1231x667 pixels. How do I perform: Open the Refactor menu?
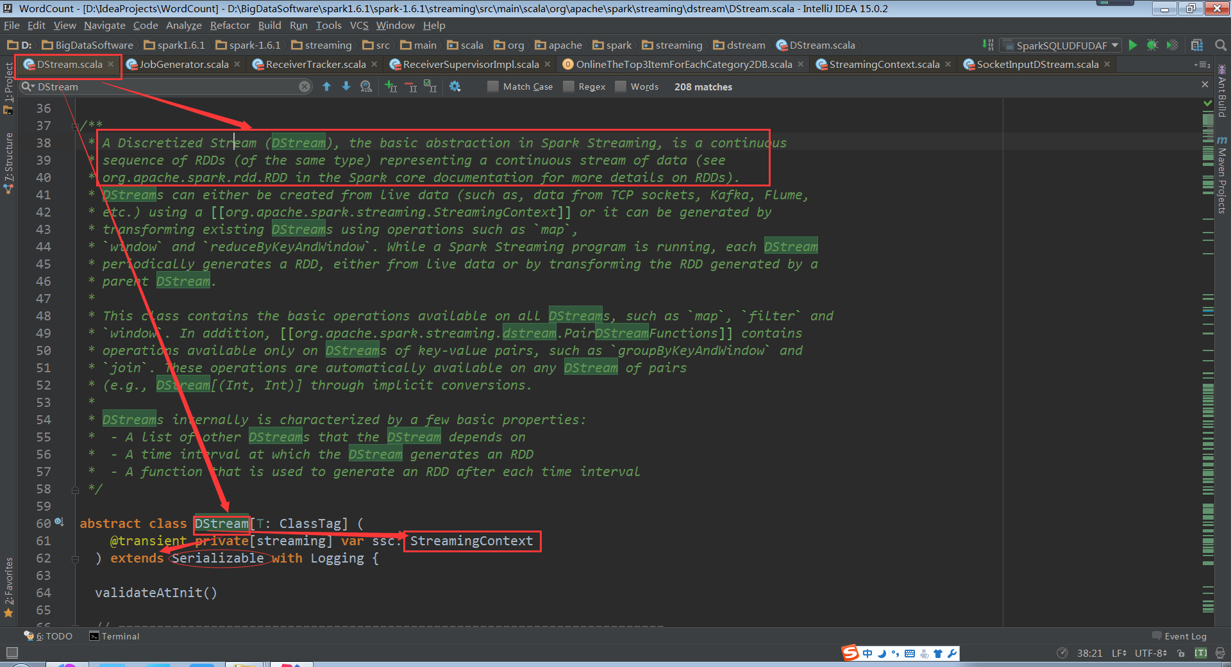click(x=230, y=26)
